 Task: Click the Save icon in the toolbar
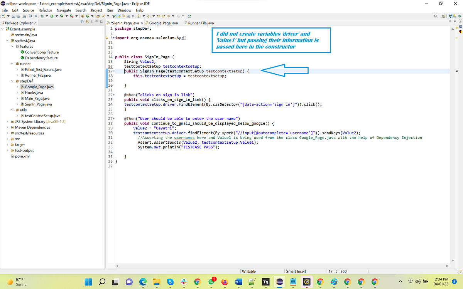(x=13, y=16)
